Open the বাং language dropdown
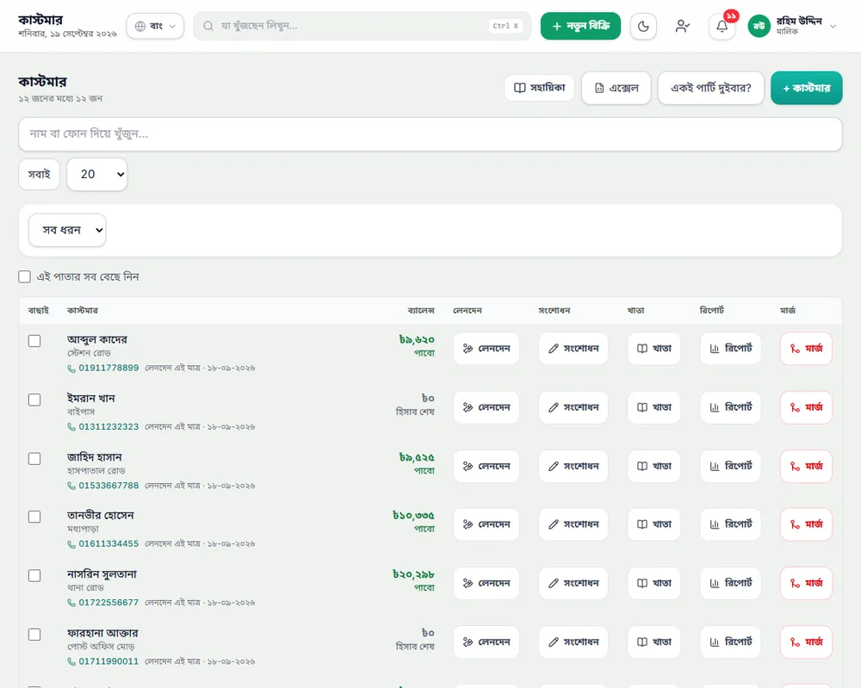The width and height of the screenshot is (861, 688). [x=155, y=26]
